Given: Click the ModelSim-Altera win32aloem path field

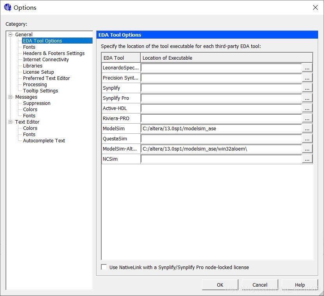Looking at the screenshot, I should pyautogui.click(x=221, y=149).
